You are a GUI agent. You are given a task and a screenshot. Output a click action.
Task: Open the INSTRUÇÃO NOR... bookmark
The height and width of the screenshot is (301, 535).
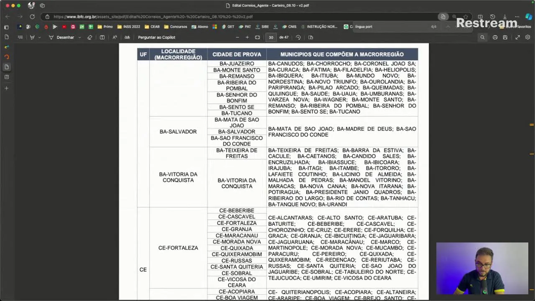pyautogui.click(x=319, y=27)
